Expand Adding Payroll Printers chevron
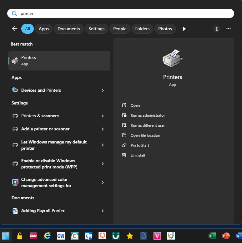Viewport: 242px width, 243px height. tap(103, 211)
